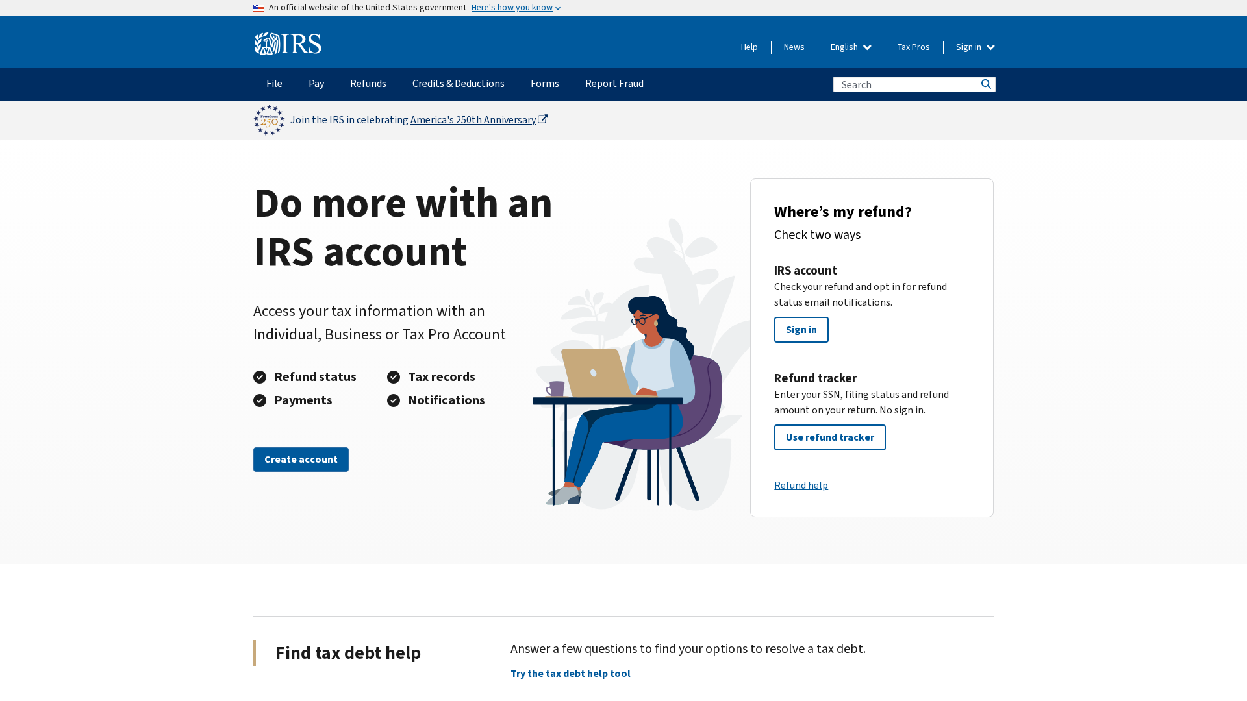Click the US flag icon in the banner
Viewport: 1247px width, 701px height.
pyautogui.click(x=258, y=8)
